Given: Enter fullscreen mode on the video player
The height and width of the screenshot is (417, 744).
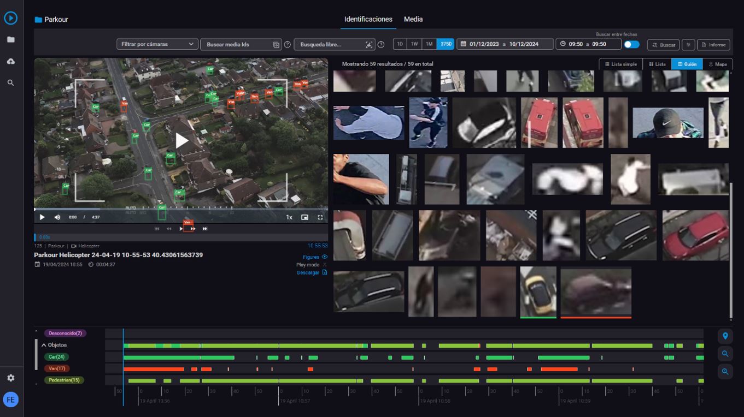Looking at the screenshot, I should click(320, 217).
